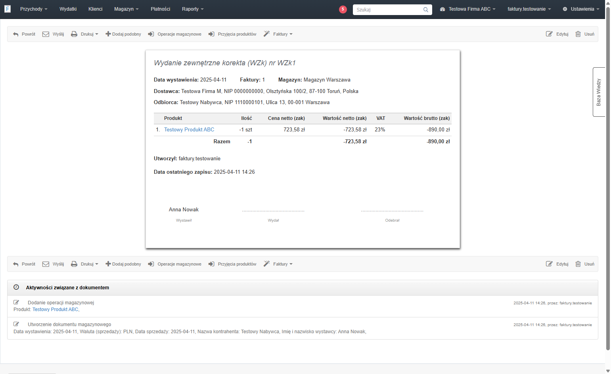Expand the Faktury dropdown in bottom toolbar
Viewport: 611px width, 374px height.
[x=278, y=264]
